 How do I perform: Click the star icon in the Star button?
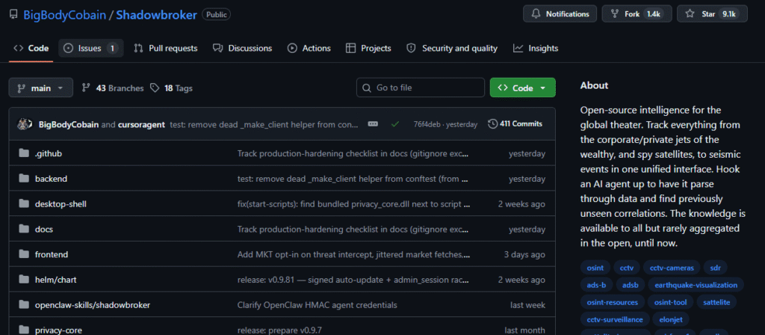690,14
